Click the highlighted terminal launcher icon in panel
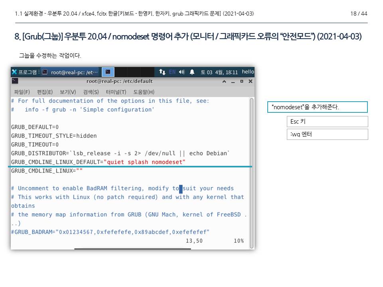383x287 pixels. pyautogui.click(x=108, y=72)
